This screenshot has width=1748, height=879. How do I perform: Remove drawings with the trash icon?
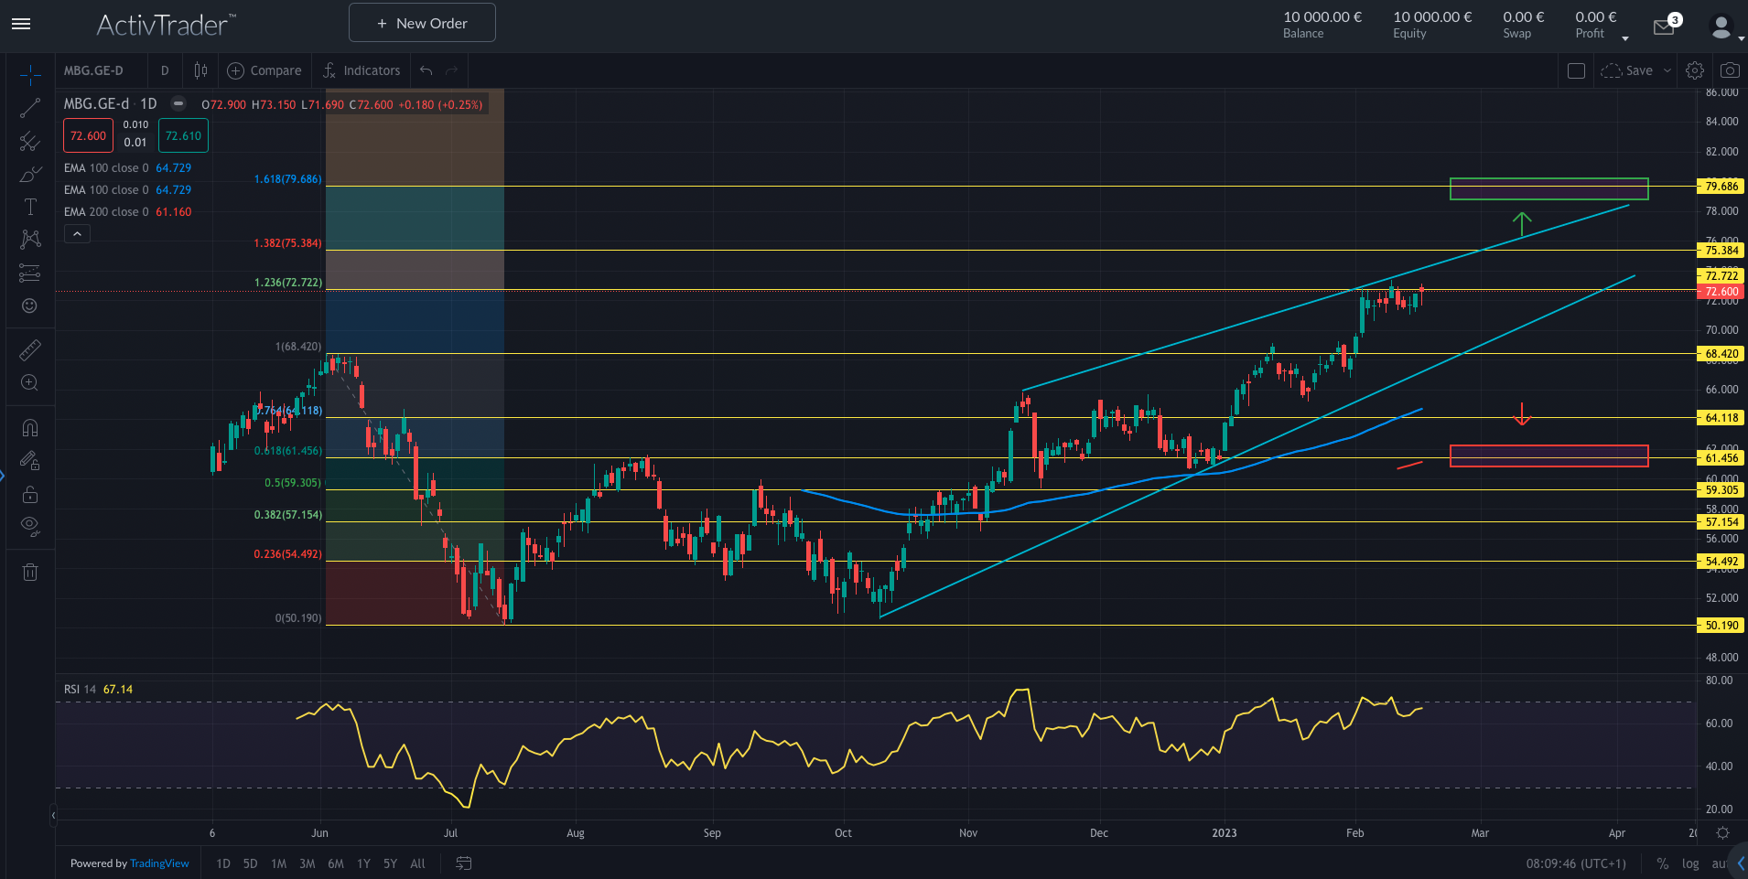(x=30, y=573)
